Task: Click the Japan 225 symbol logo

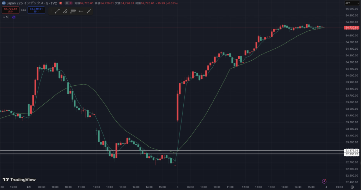Action: click(3, 3)
